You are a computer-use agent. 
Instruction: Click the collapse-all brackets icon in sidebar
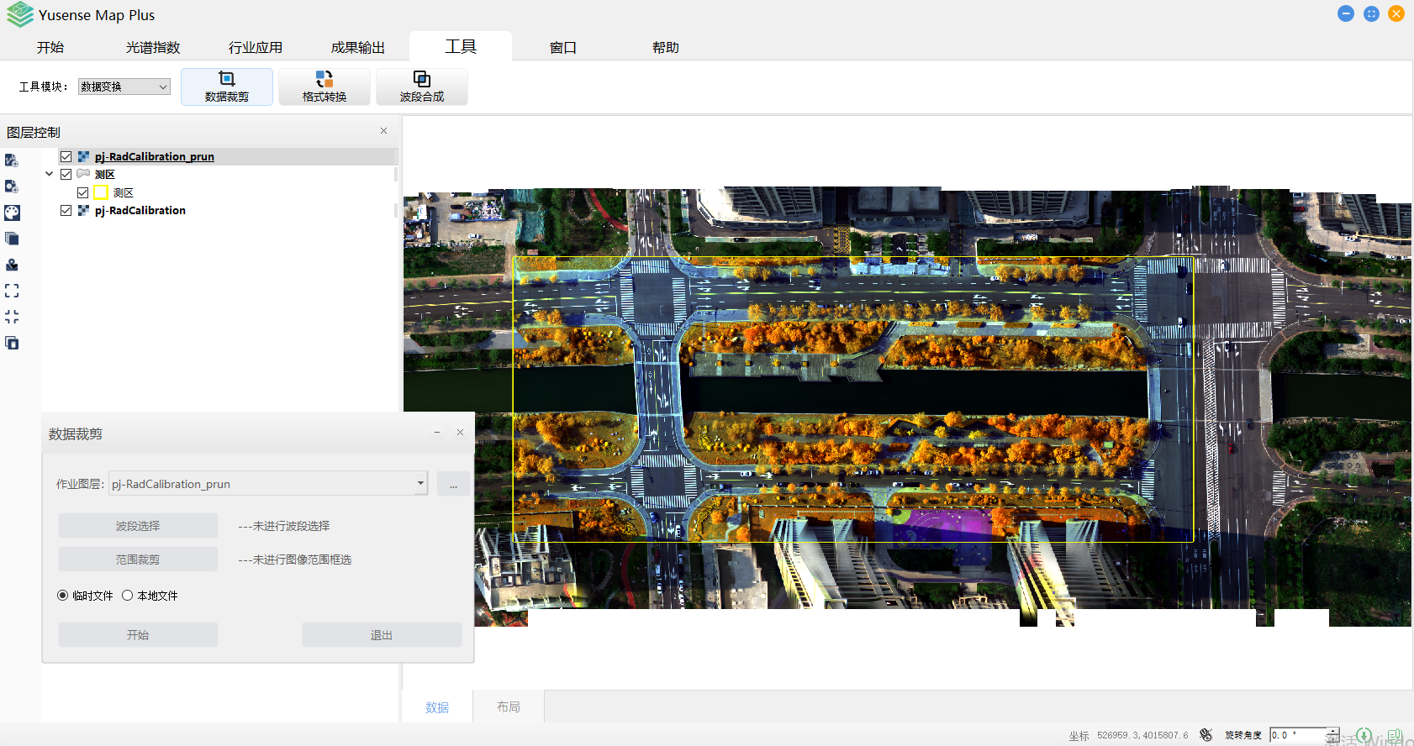pyautogui.click(x=12, y=317)
